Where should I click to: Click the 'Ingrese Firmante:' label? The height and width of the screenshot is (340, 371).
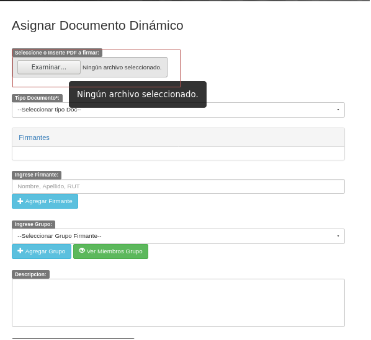pos(37,175)
